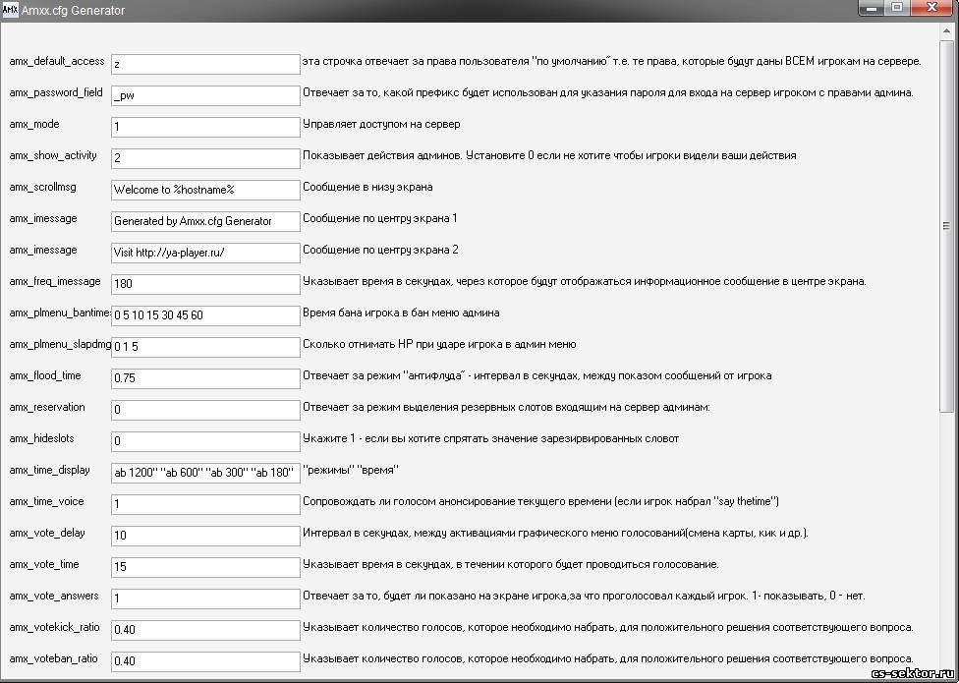Click the window title 'Amxx.cfg Generator'
Viewport: 959px width, 683px height.
[x=74, y=11]
